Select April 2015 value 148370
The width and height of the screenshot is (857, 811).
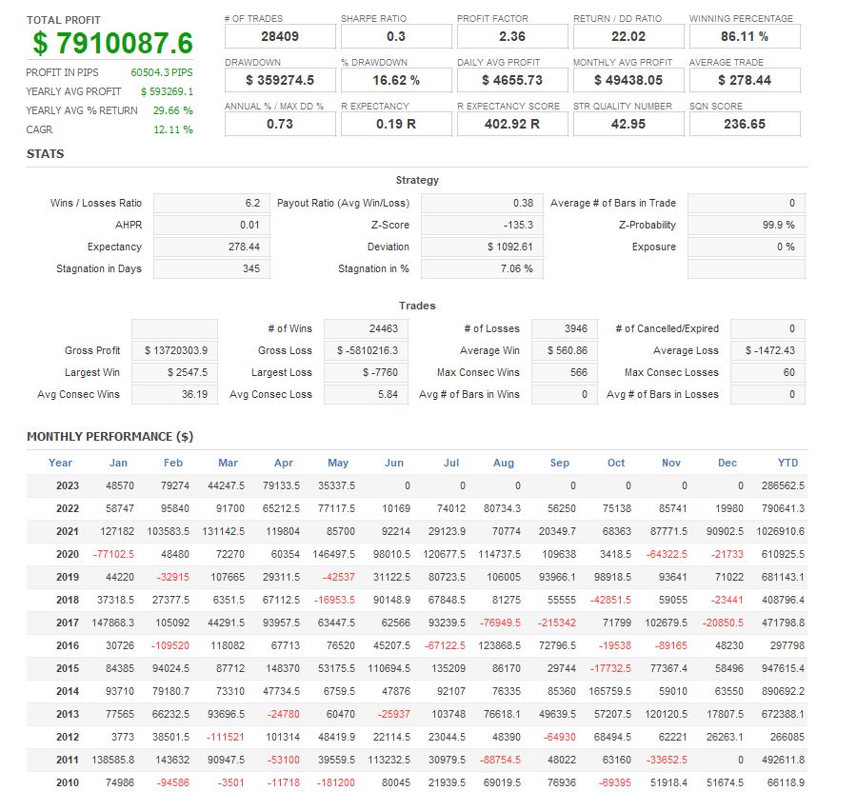click(283, 669)
